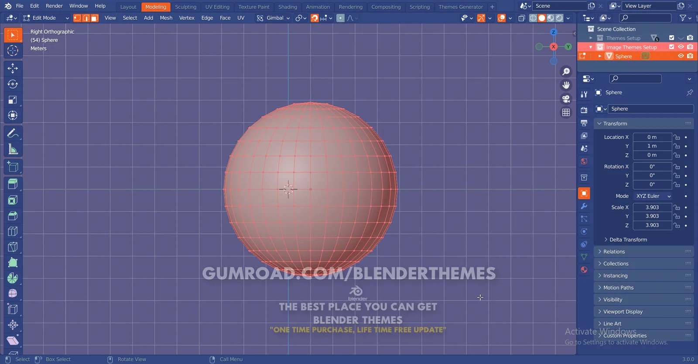698x364 pixels.
Task: Open rotation Mode XYZ Euler dropdown
Action: (x=653, y=196)
